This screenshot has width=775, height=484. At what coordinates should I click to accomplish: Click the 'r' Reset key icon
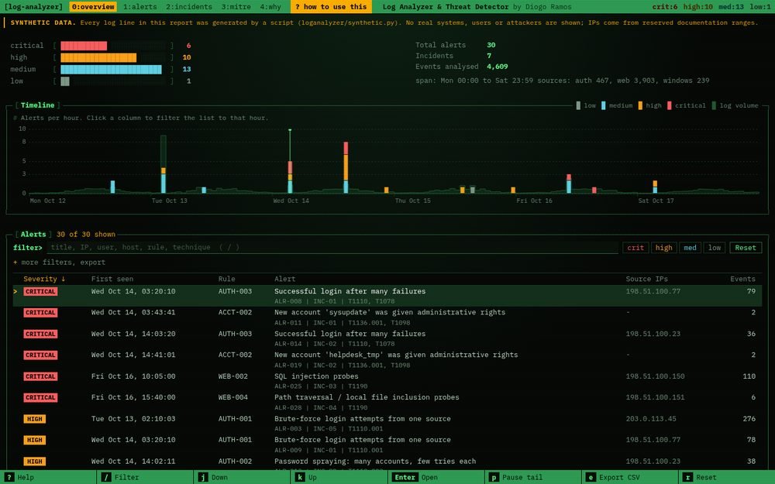point(687,477)
